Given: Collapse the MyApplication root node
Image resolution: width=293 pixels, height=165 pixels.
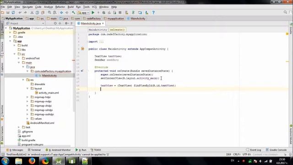Looking at the screenshot, I should [x=6, y=28].
